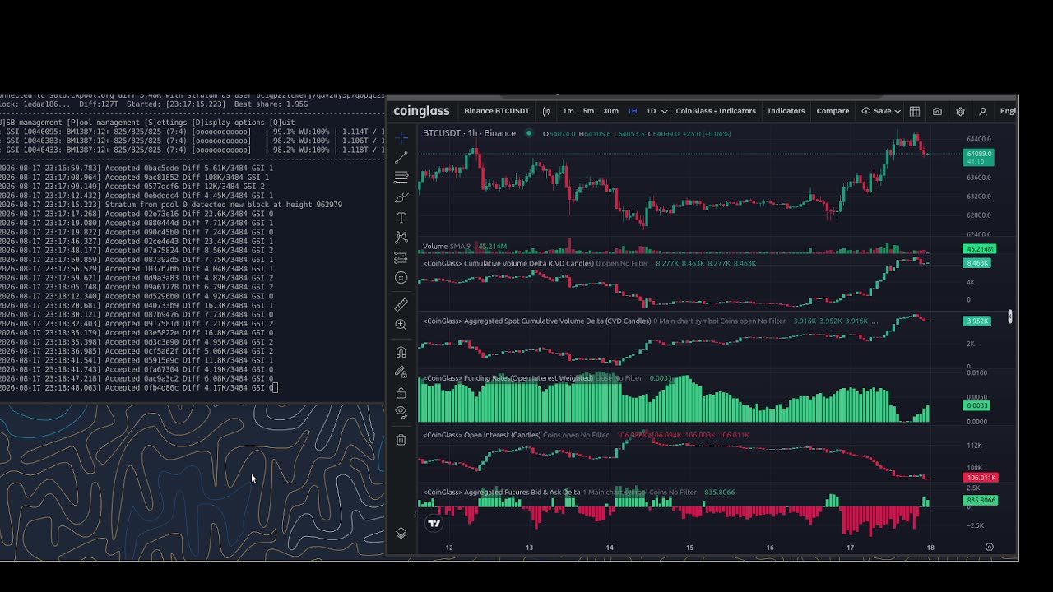Open the chart time zone settings icon
Screen dimensions: 1053x592
tap(990, 547)
